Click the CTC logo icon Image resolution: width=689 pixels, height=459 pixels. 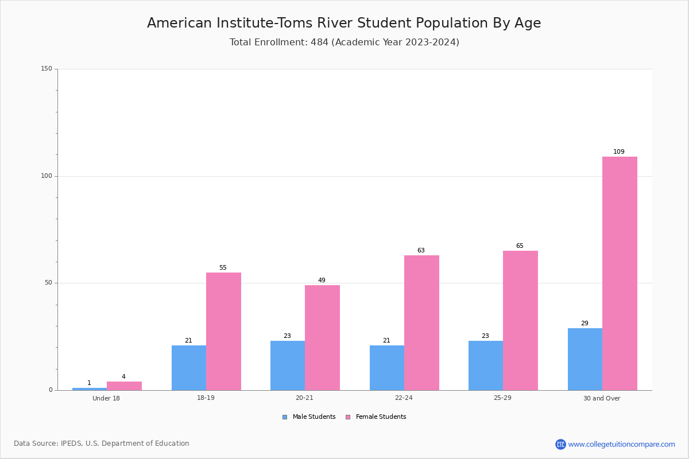click(x=560, y=444)
